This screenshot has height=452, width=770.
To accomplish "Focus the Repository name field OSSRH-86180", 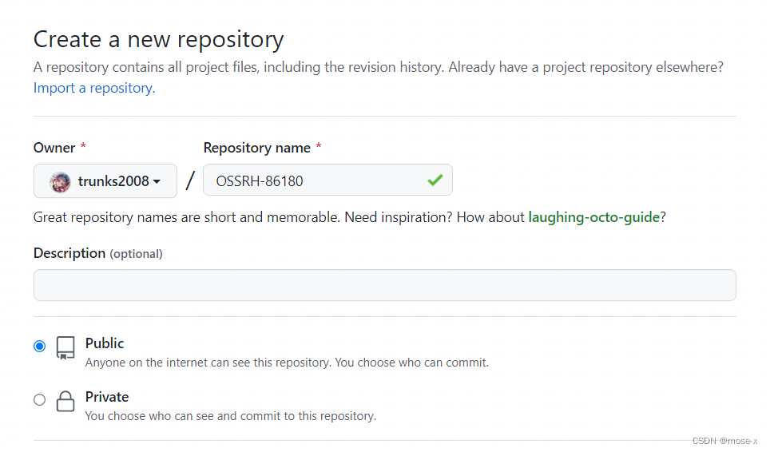I will pos(316,180).
